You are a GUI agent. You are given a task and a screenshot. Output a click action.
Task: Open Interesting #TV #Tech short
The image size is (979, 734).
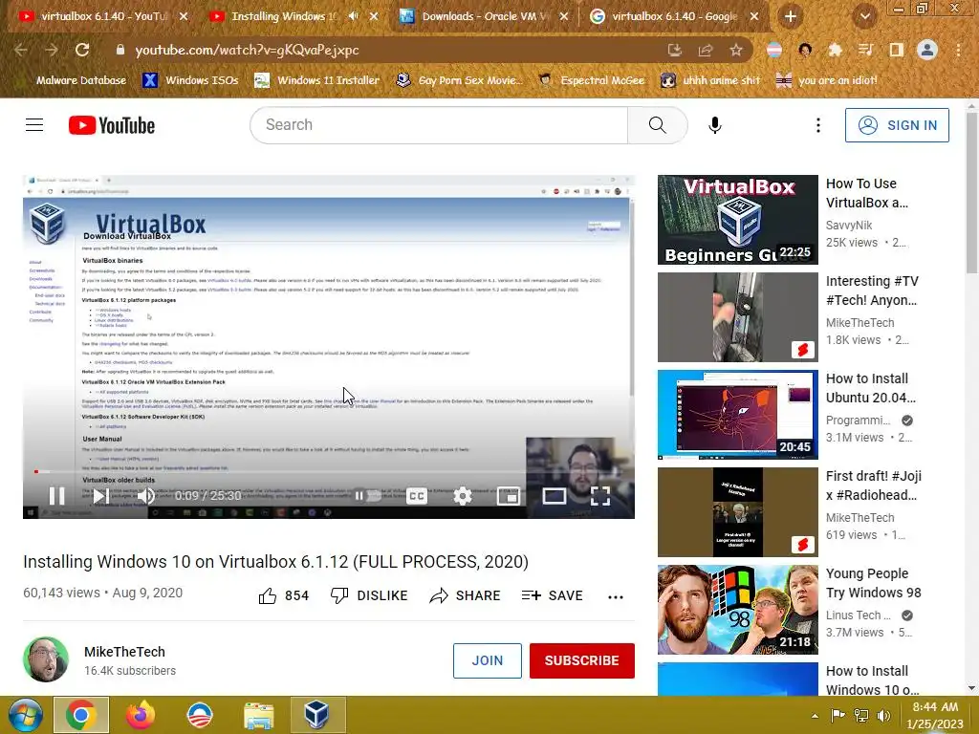737,317
